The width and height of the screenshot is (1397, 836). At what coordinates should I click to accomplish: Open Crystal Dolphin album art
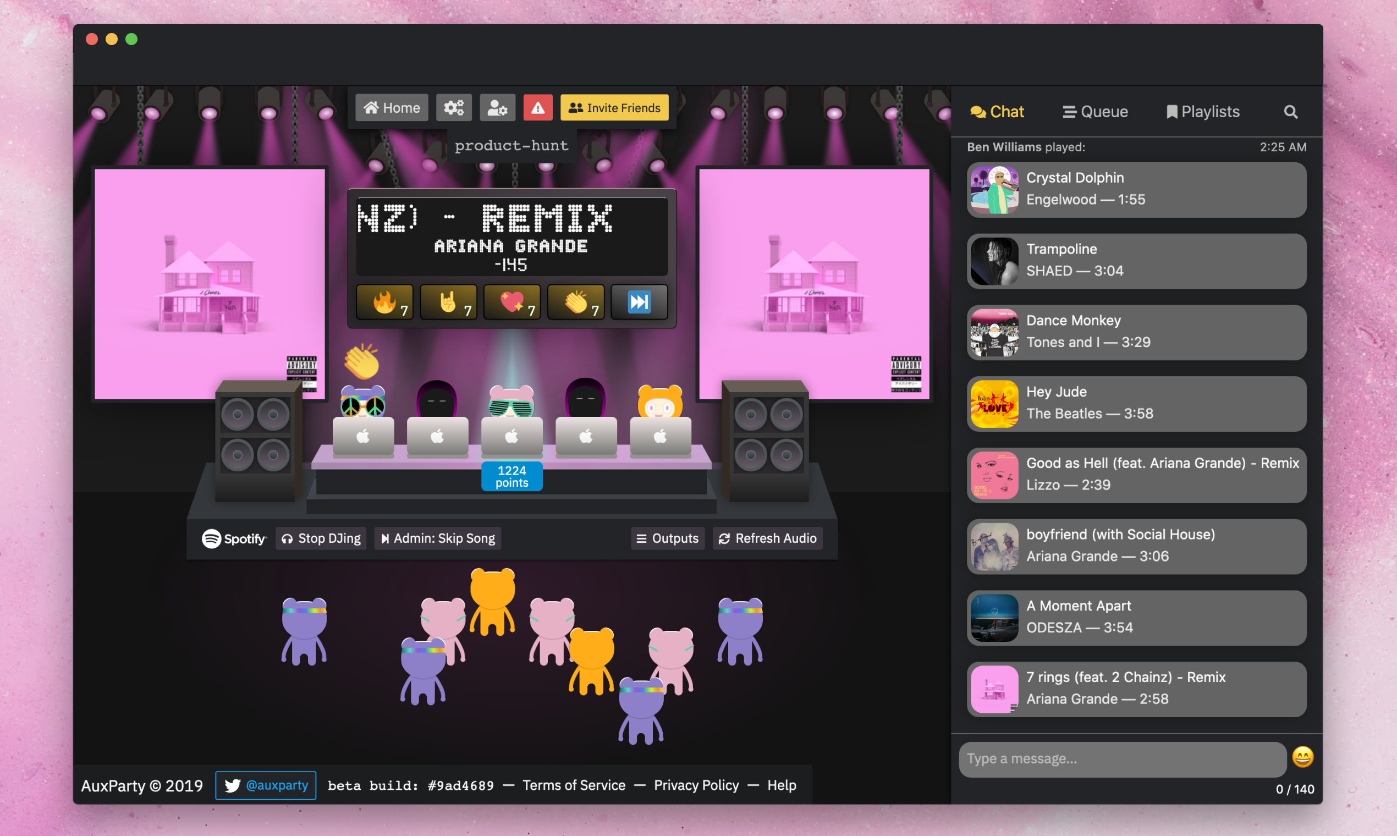[x=995, y=190]
